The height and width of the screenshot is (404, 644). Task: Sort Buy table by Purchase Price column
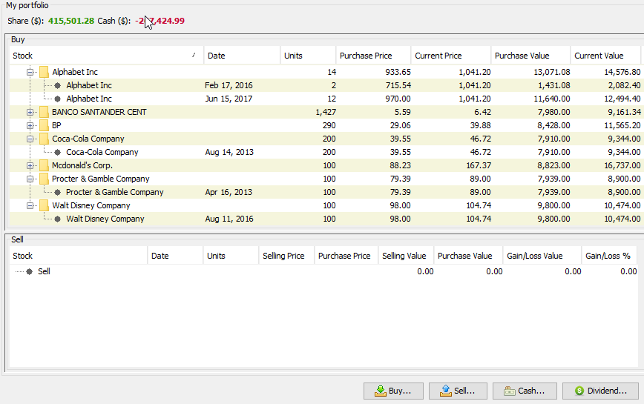[373, 56]
